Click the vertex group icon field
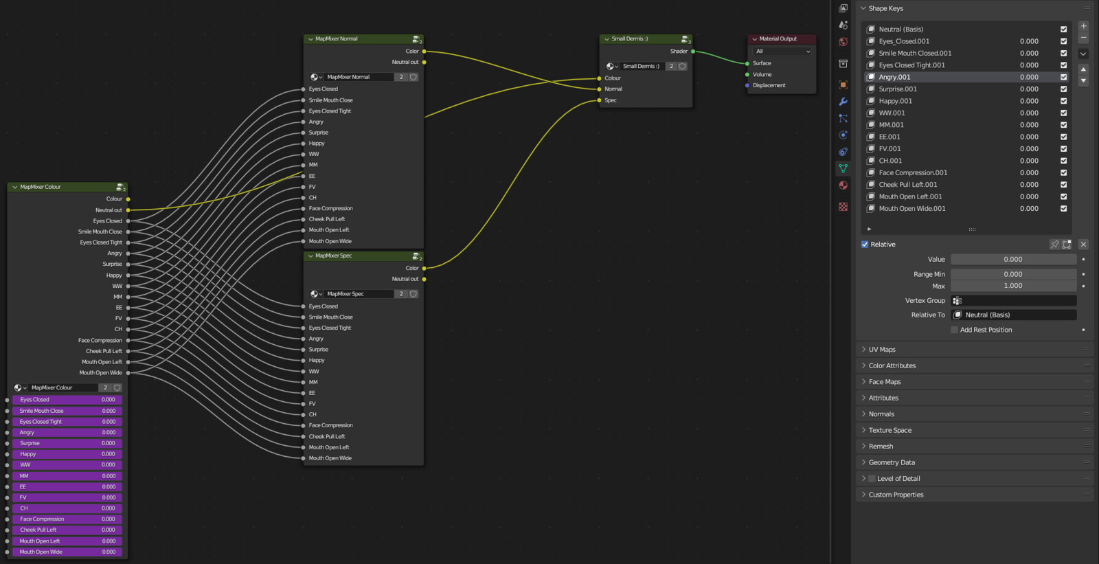Screen dimensions: 1099x564 [x=1014, y=301]
